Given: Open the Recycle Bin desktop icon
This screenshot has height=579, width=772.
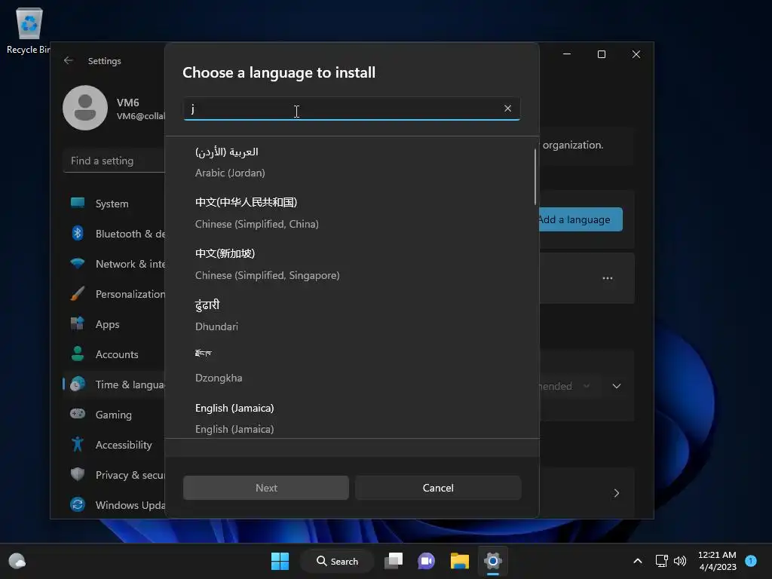Looking at the screenshot, I should pos(29,30).
